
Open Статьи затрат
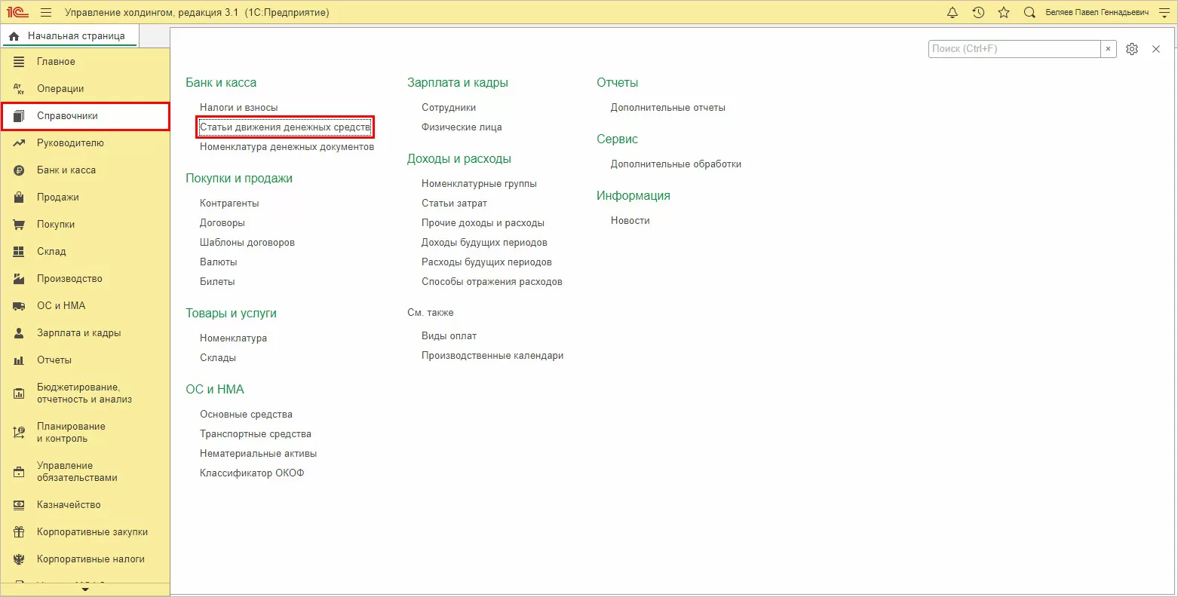[454, 204]
